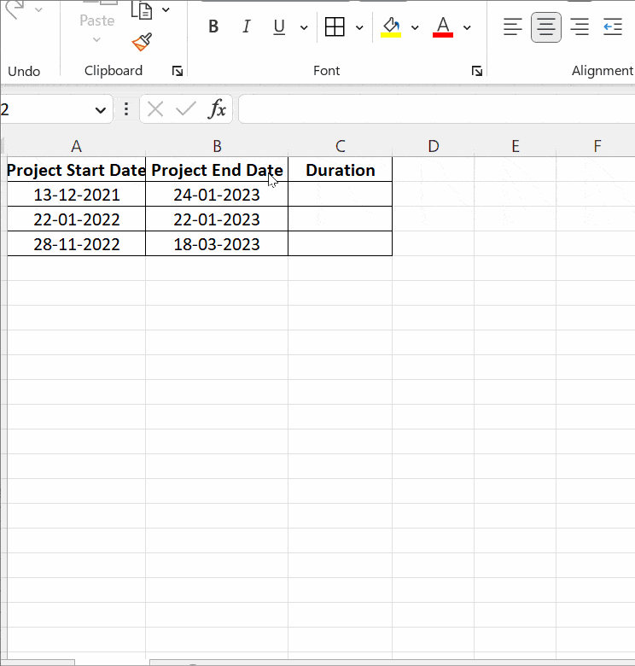Click the formula bar Cancel X icon
Screen dimensions: 635x666
tap(155, 108)
